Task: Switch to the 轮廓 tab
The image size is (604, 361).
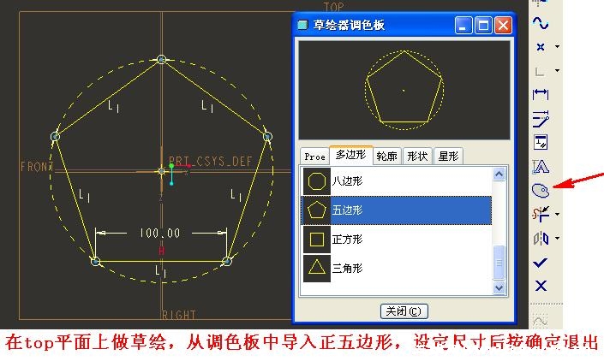Action: coord(386,156)
